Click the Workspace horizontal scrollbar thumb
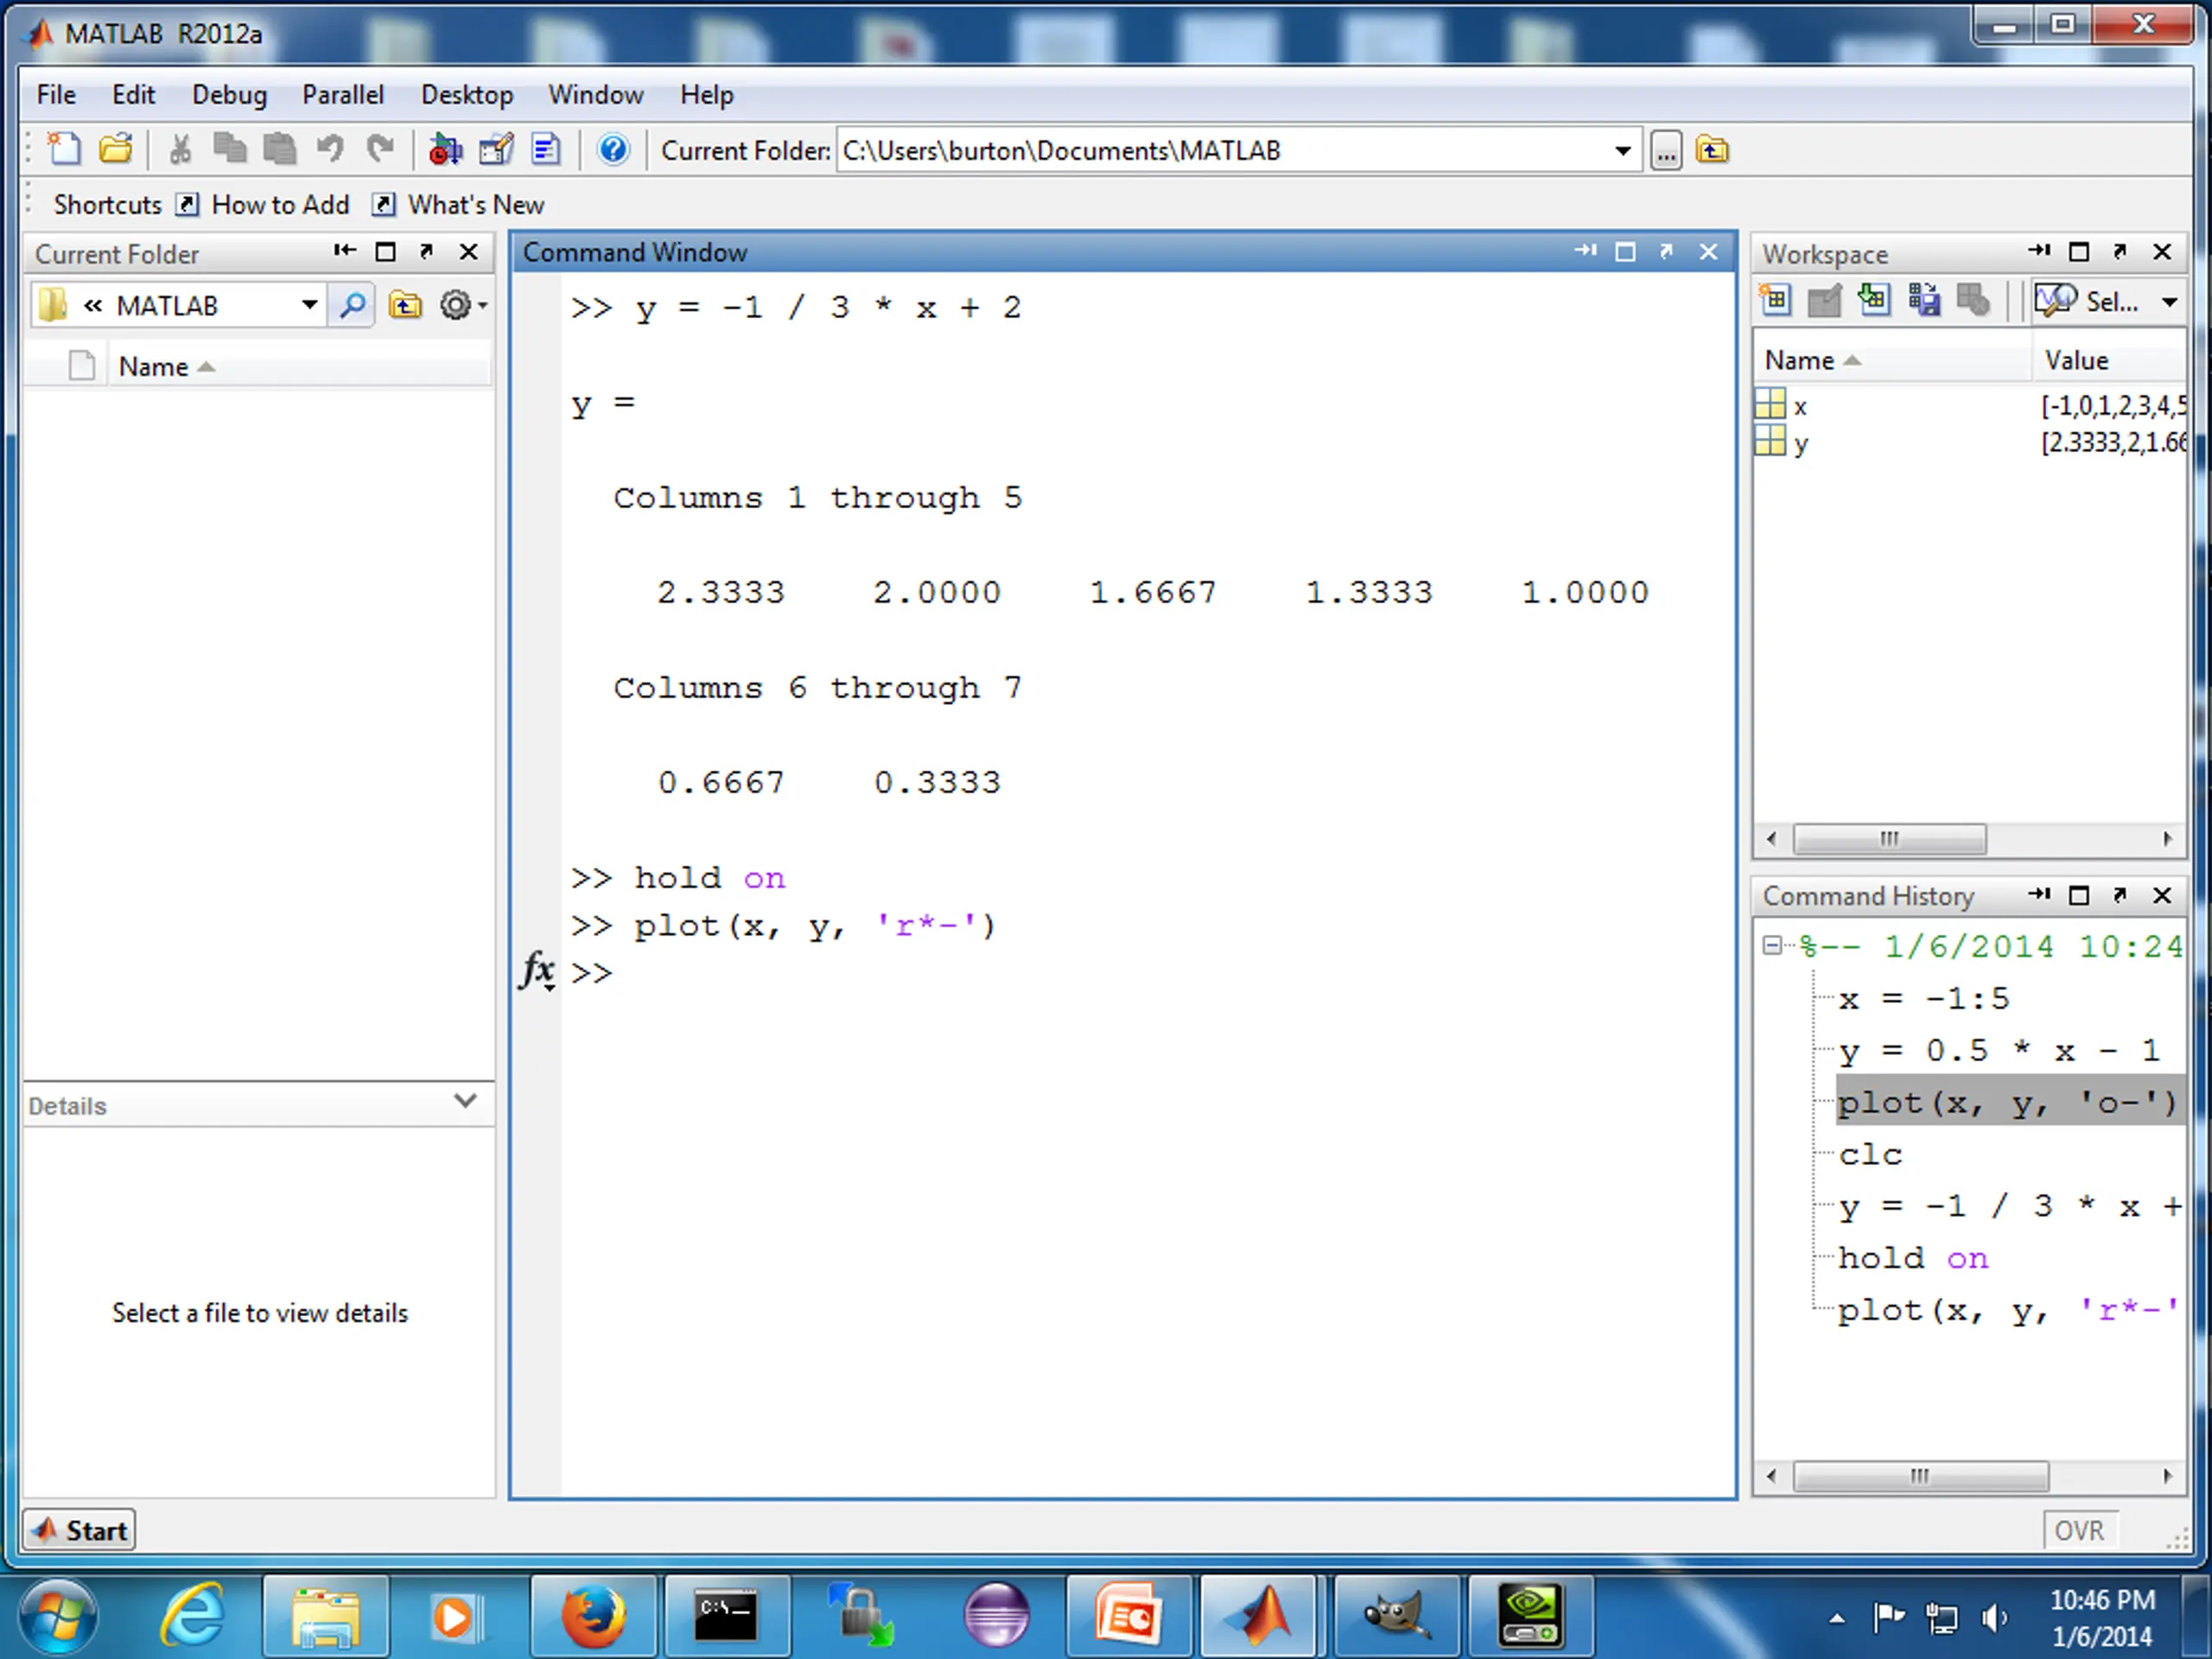 pos(1889,839)
